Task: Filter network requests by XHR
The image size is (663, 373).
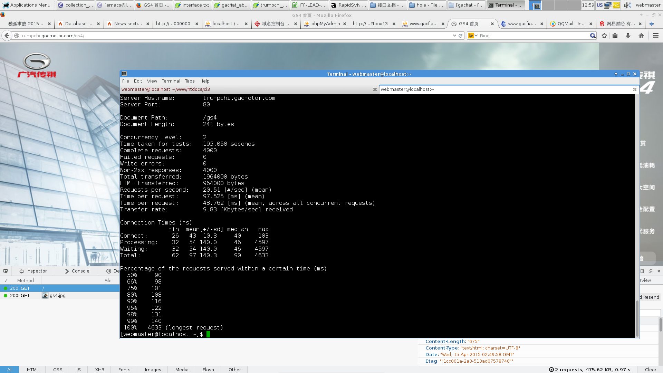Action: [100, 370]
